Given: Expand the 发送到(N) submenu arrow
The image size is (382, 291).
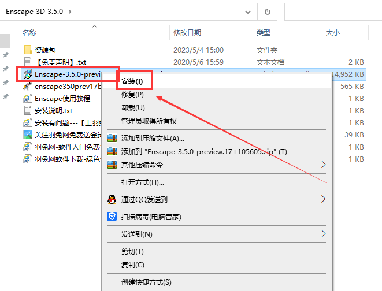Looking at the screenshot, I should pyautogui.click(x=323, y=234).
